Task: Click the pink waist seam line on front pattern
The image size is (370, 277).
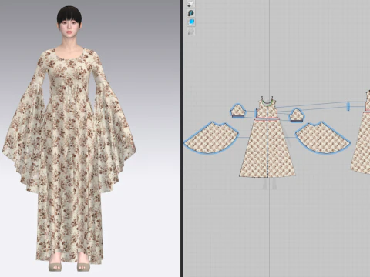Action: click(267, 118)
